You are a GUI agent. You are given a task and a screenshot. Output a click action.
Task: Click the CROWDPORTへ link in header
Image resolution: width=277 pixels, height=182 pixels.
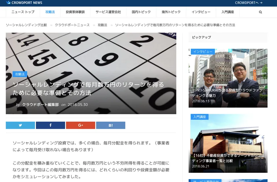[x=249, y=3]
